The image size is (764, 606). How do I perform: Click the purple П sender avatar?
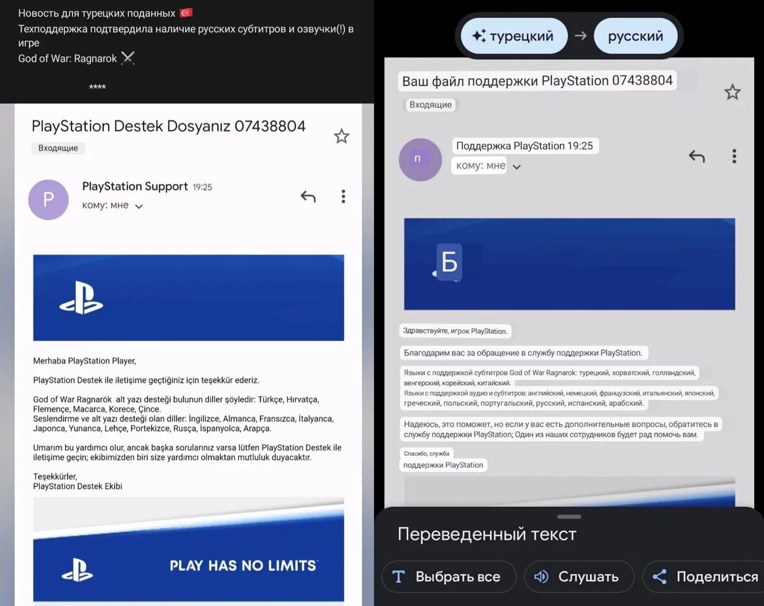coord(420,160)
